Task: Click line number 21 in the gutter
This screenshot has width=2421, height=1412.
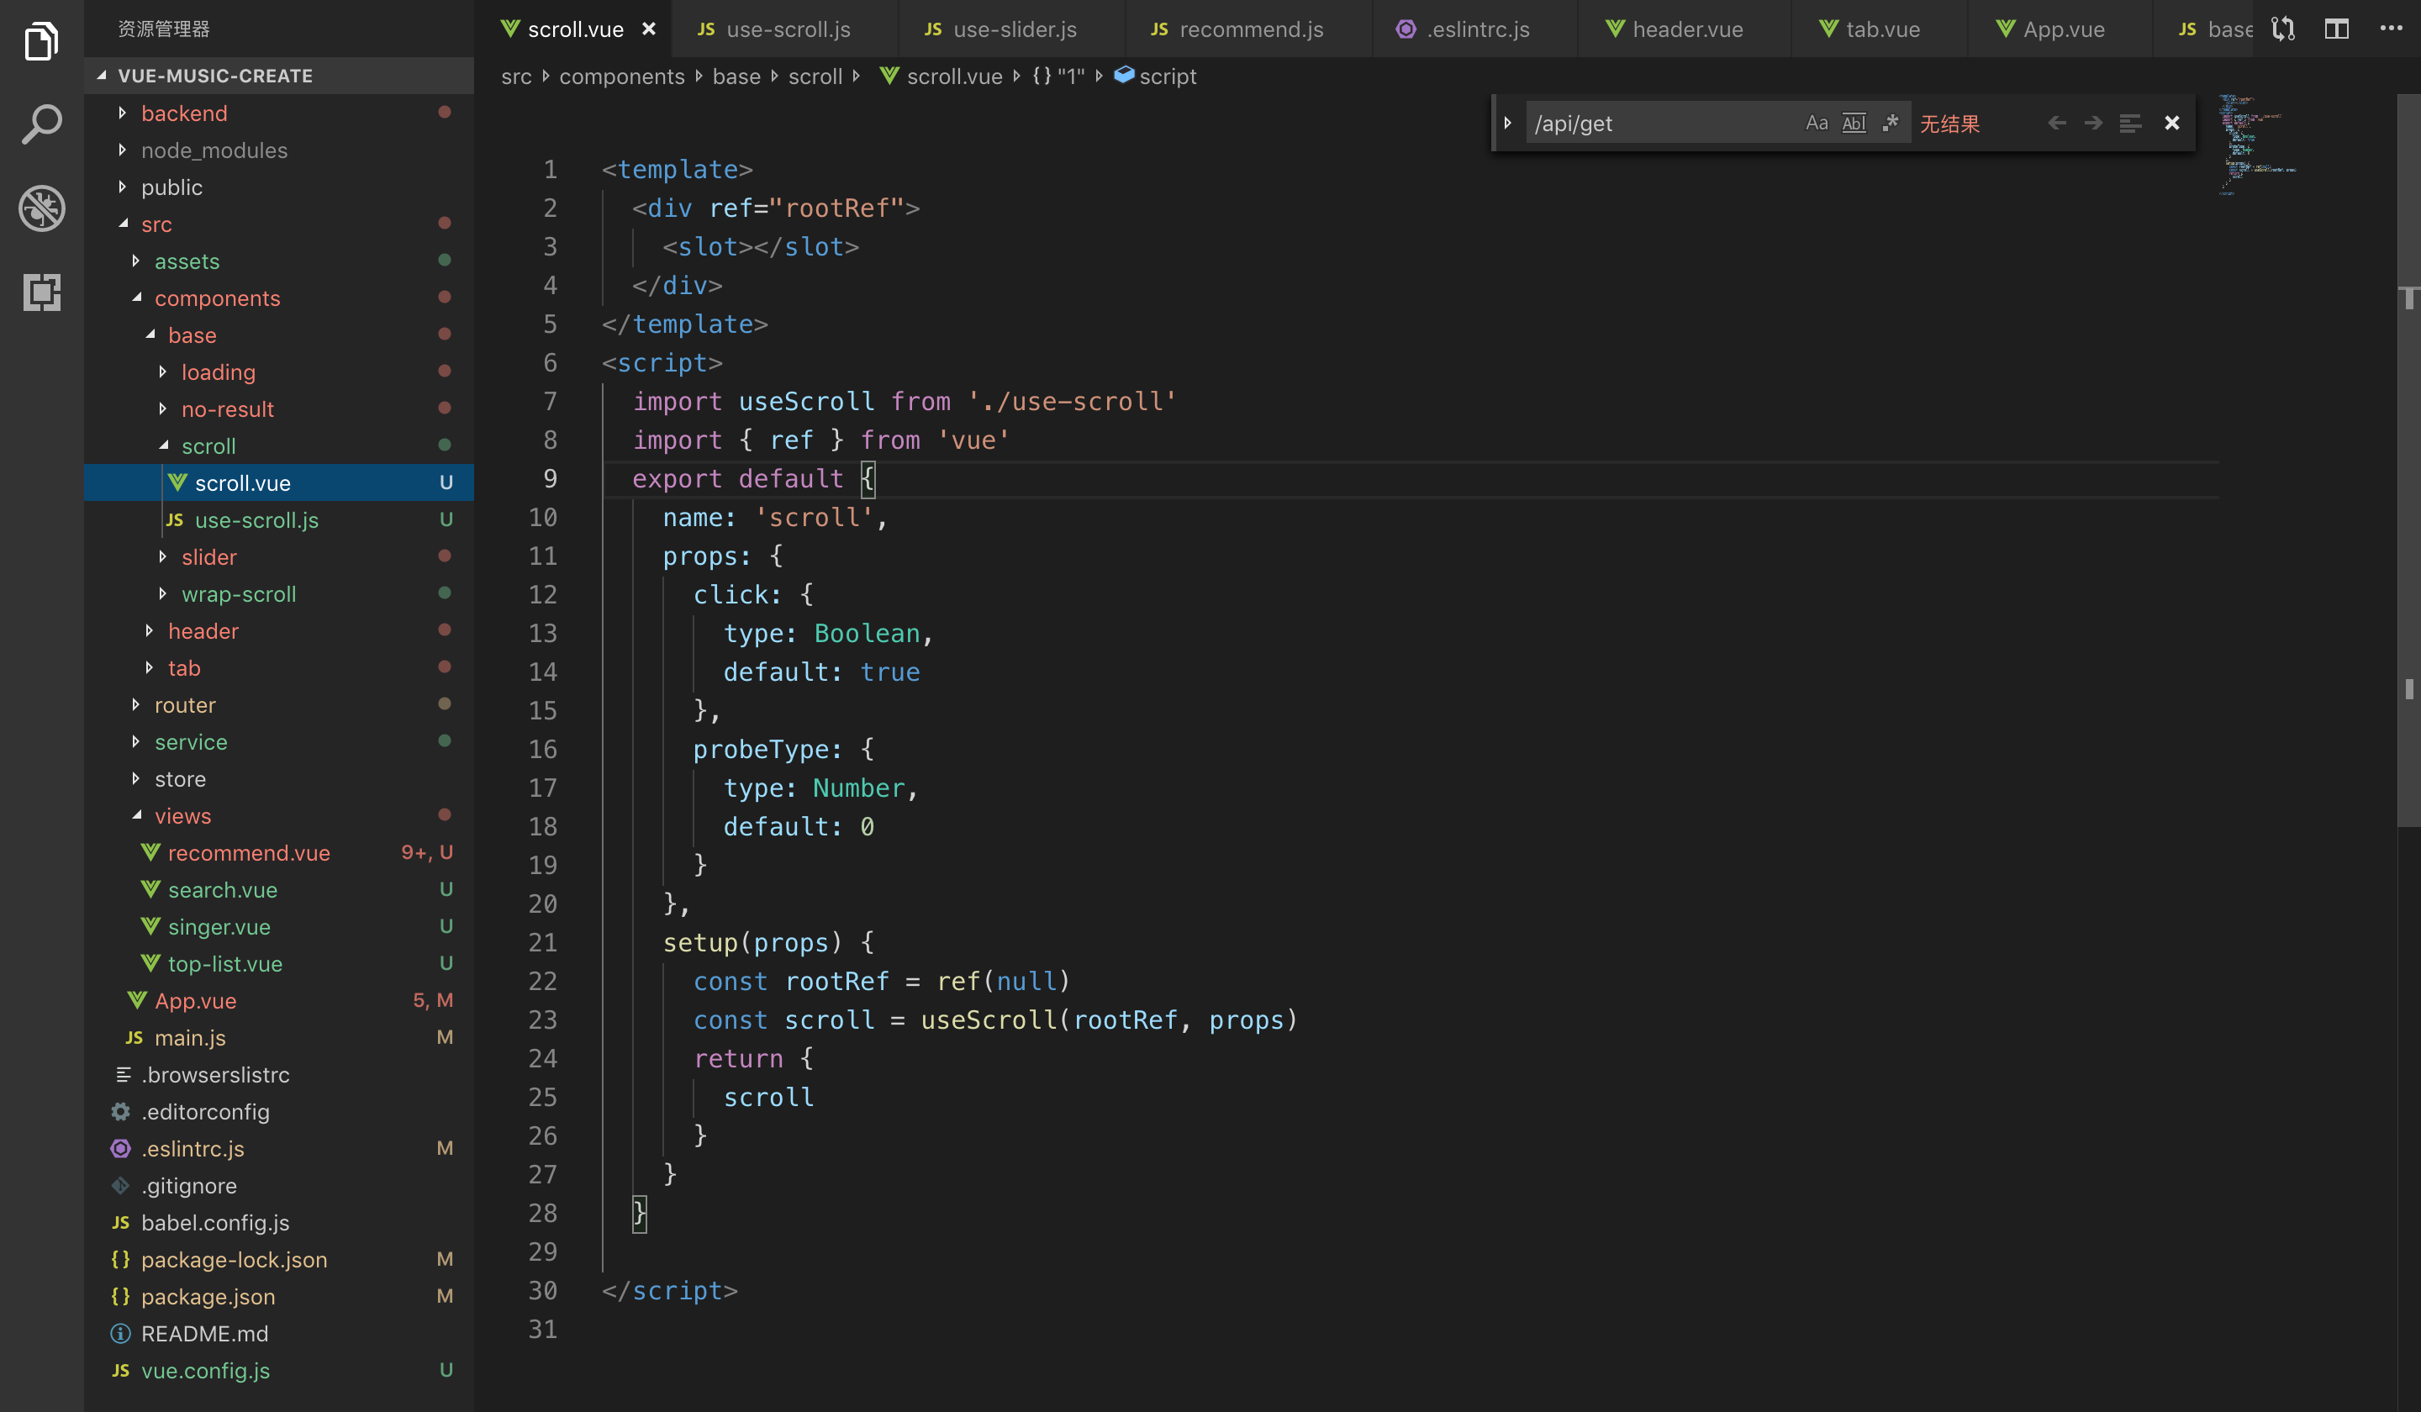Action: click(543, 942)
